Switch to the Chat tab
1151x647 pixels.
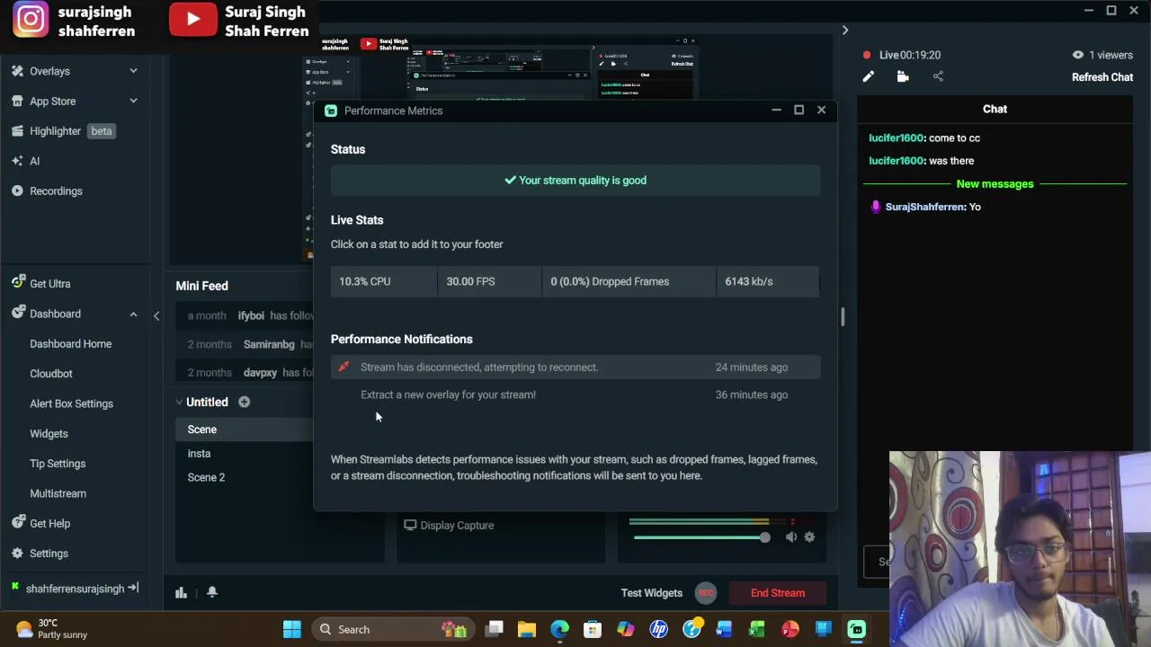[x=995, y=109]
